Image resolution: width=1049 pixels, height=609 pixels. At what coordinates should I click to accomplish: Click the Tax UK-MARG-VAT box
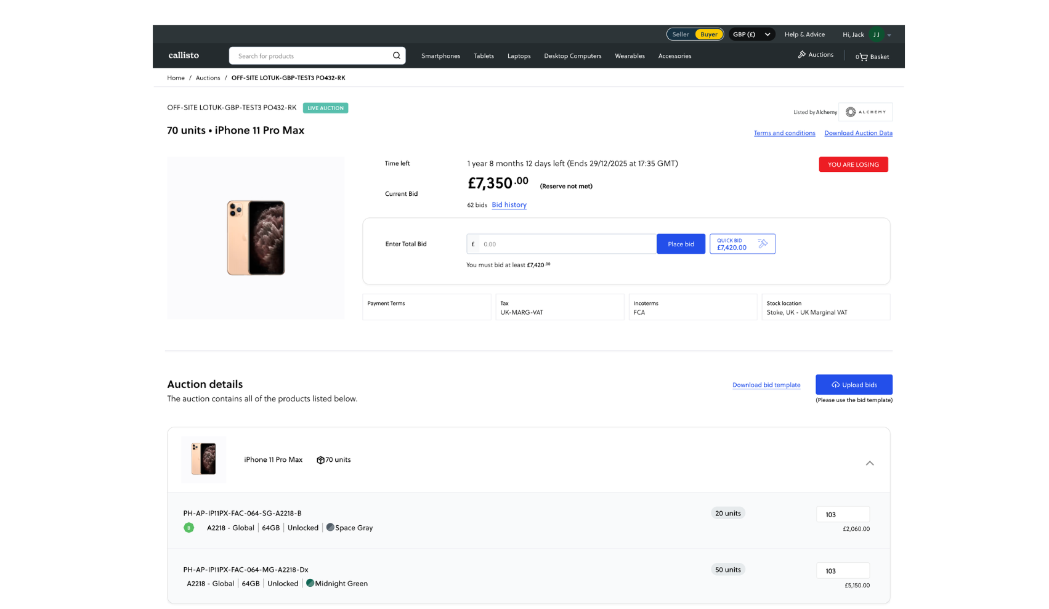(x=559, y=307)
